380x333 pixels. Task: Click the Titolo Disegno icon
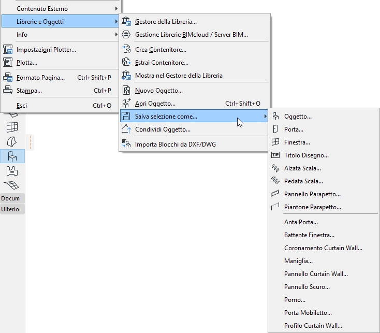275,155
